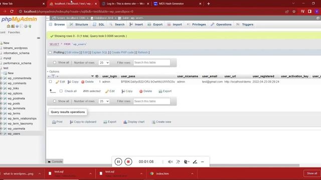The height and width of the screenshot is (180, 321).
Task: Expand wp_options table node
Action: pyautogui.click(x=1, y=93)
